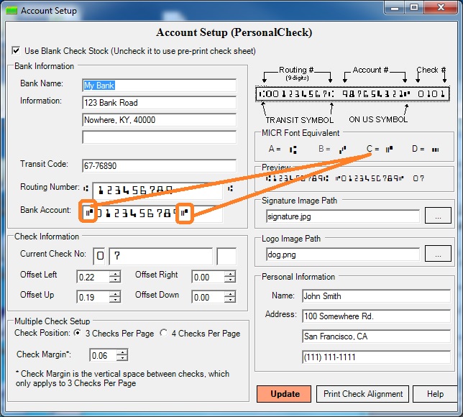Screen dimensions: 463x417
Task: Click the empty third bank information line
Action: pyautogui.click(x=159, y=137)
